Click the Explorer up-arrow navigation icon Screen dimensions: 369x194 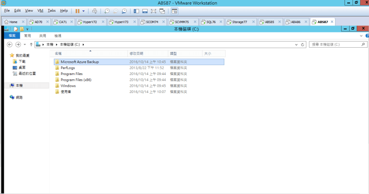click(x=31, y=44)
